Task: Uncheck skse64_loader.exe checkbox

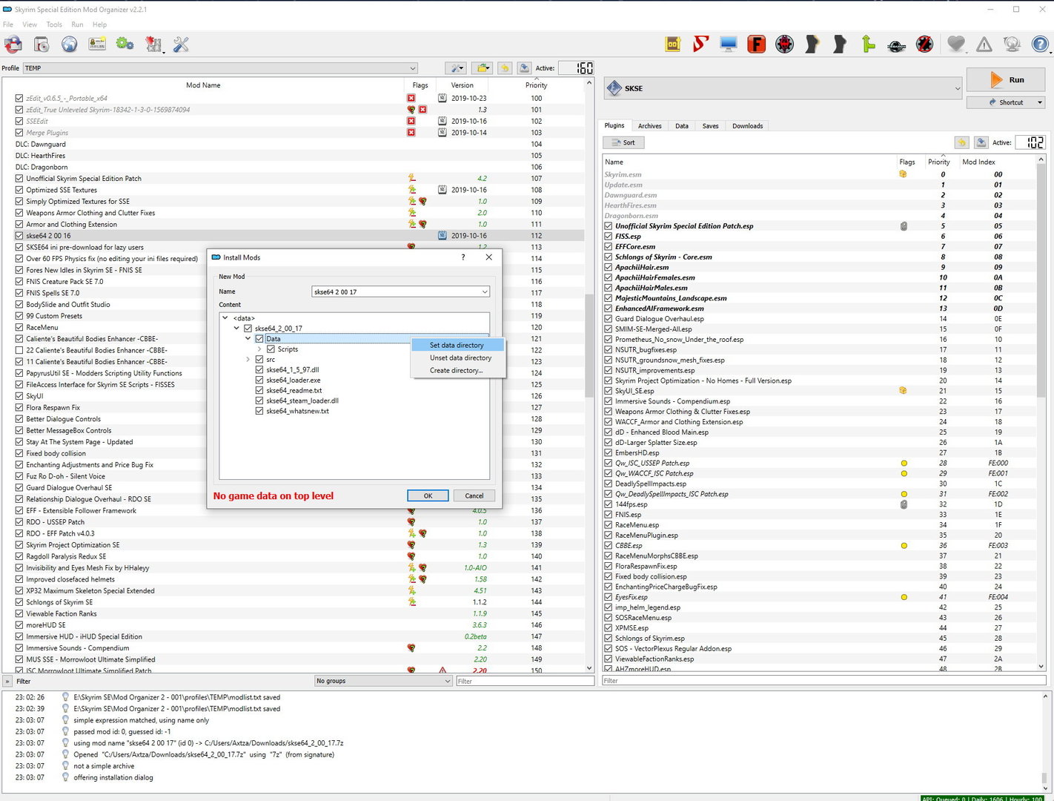Action: click(x=259, y=380)
